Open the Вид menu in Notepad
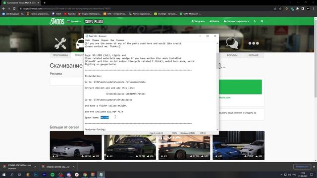 point(112,40)
